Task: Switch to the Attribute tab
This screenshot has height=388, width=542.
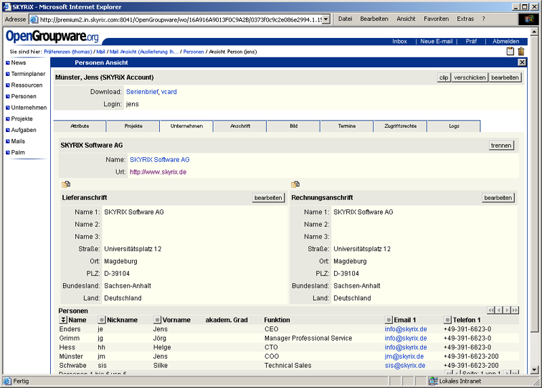Action: click(80, 126)
